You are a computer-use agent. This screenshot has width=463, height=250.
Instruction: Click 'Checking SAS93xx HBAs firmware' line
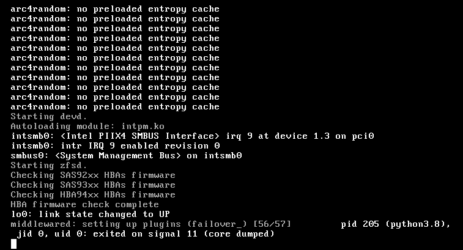click(x=93, y=185)
